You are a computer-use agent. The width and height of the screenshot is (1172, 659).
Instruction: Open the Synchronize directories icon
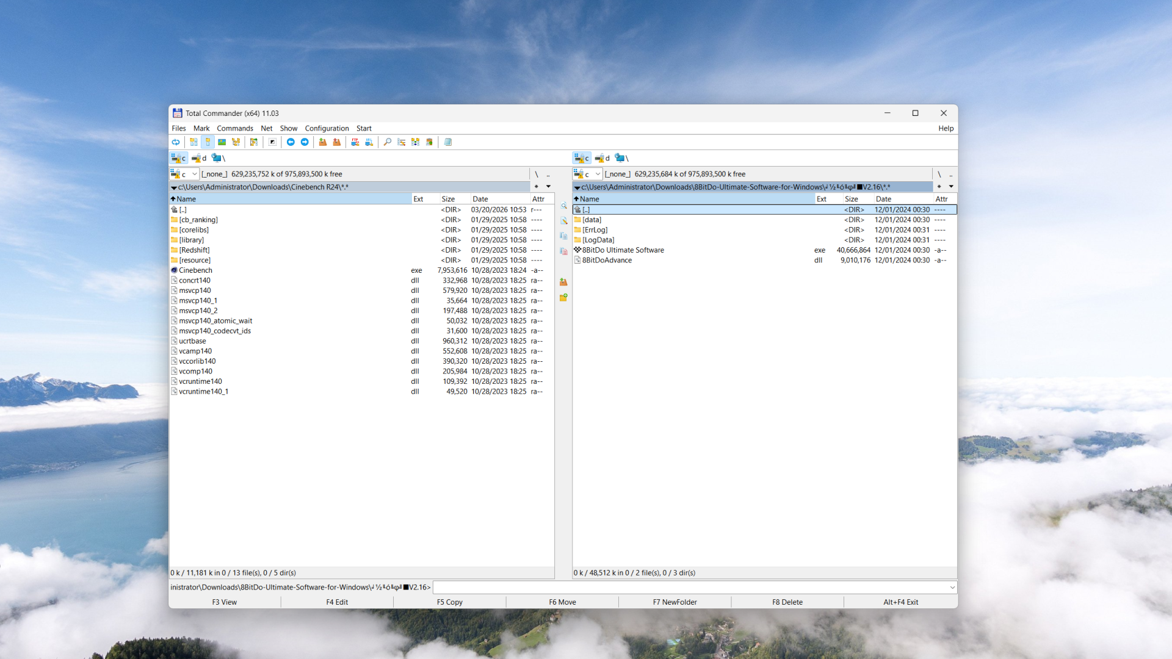click(x=416, y=142)
